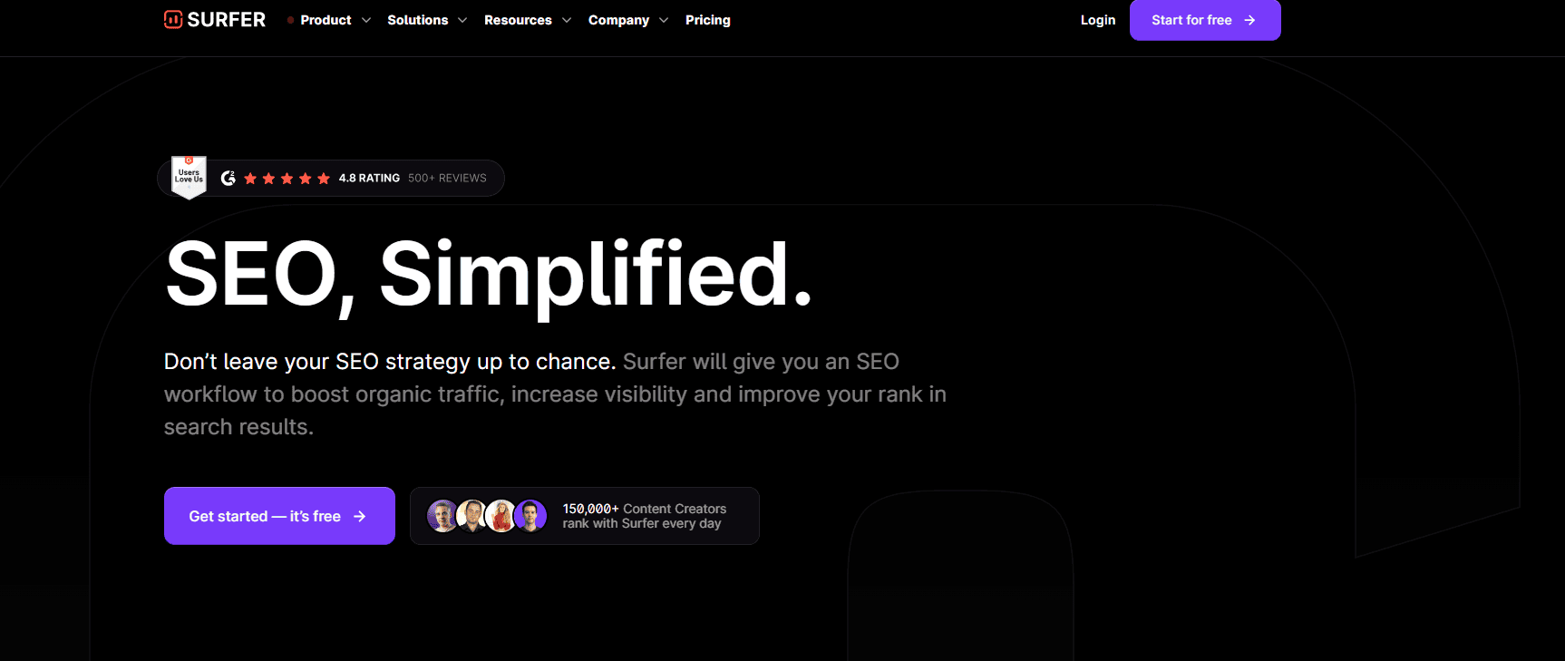The width and height of the screenshot is (1565, 661).
Task: Click the second creator avatar
Action: tap(471, 516)
